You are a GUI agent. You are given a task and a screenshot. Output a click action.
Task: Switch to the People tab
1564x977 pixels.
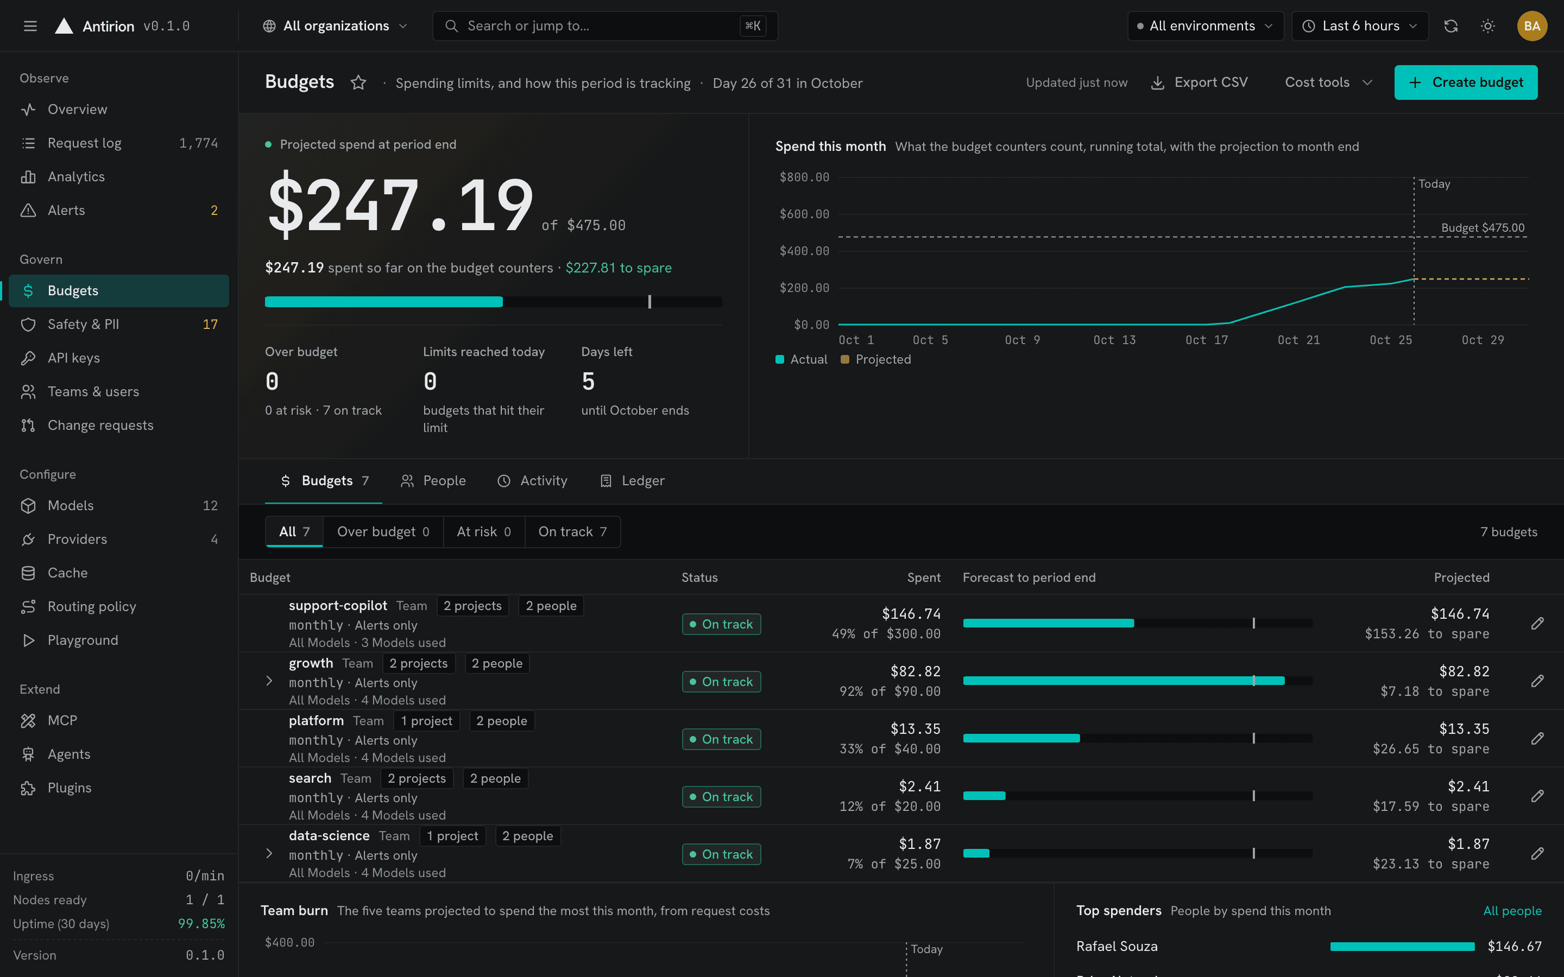click(433, 481)
